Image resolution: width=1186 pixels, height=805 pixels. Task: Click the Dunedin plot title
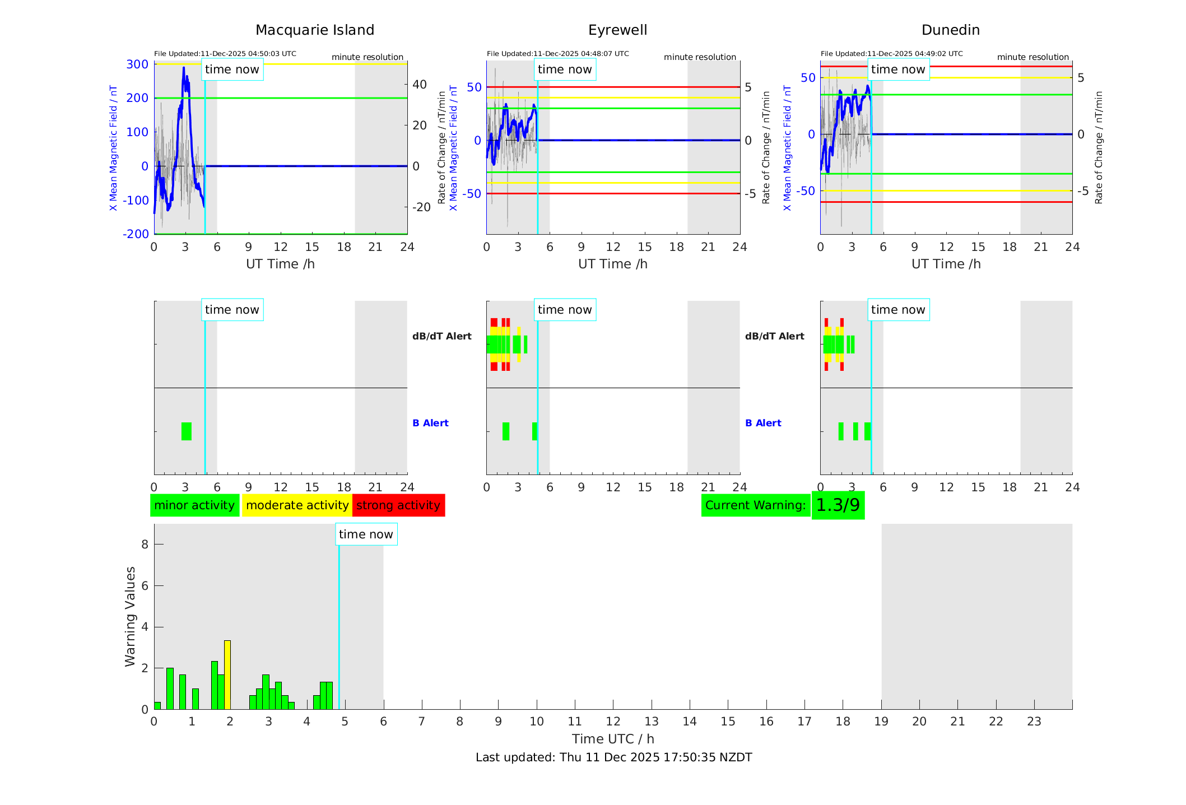tap(950, 30)
